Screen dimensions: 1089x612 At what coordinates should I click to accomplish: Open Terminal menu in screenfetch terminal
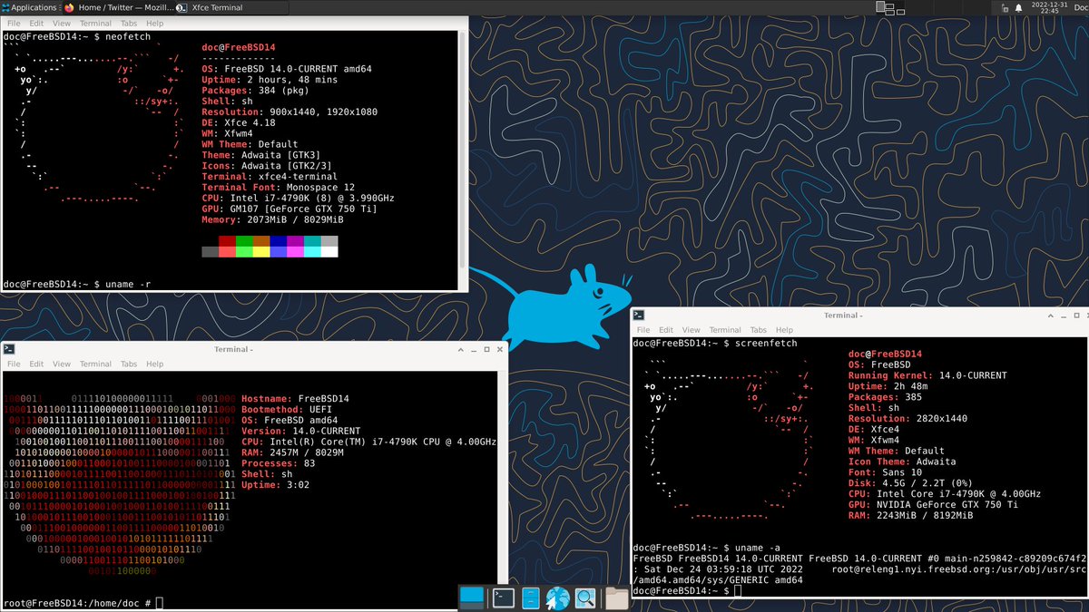[x=725, y=330]
